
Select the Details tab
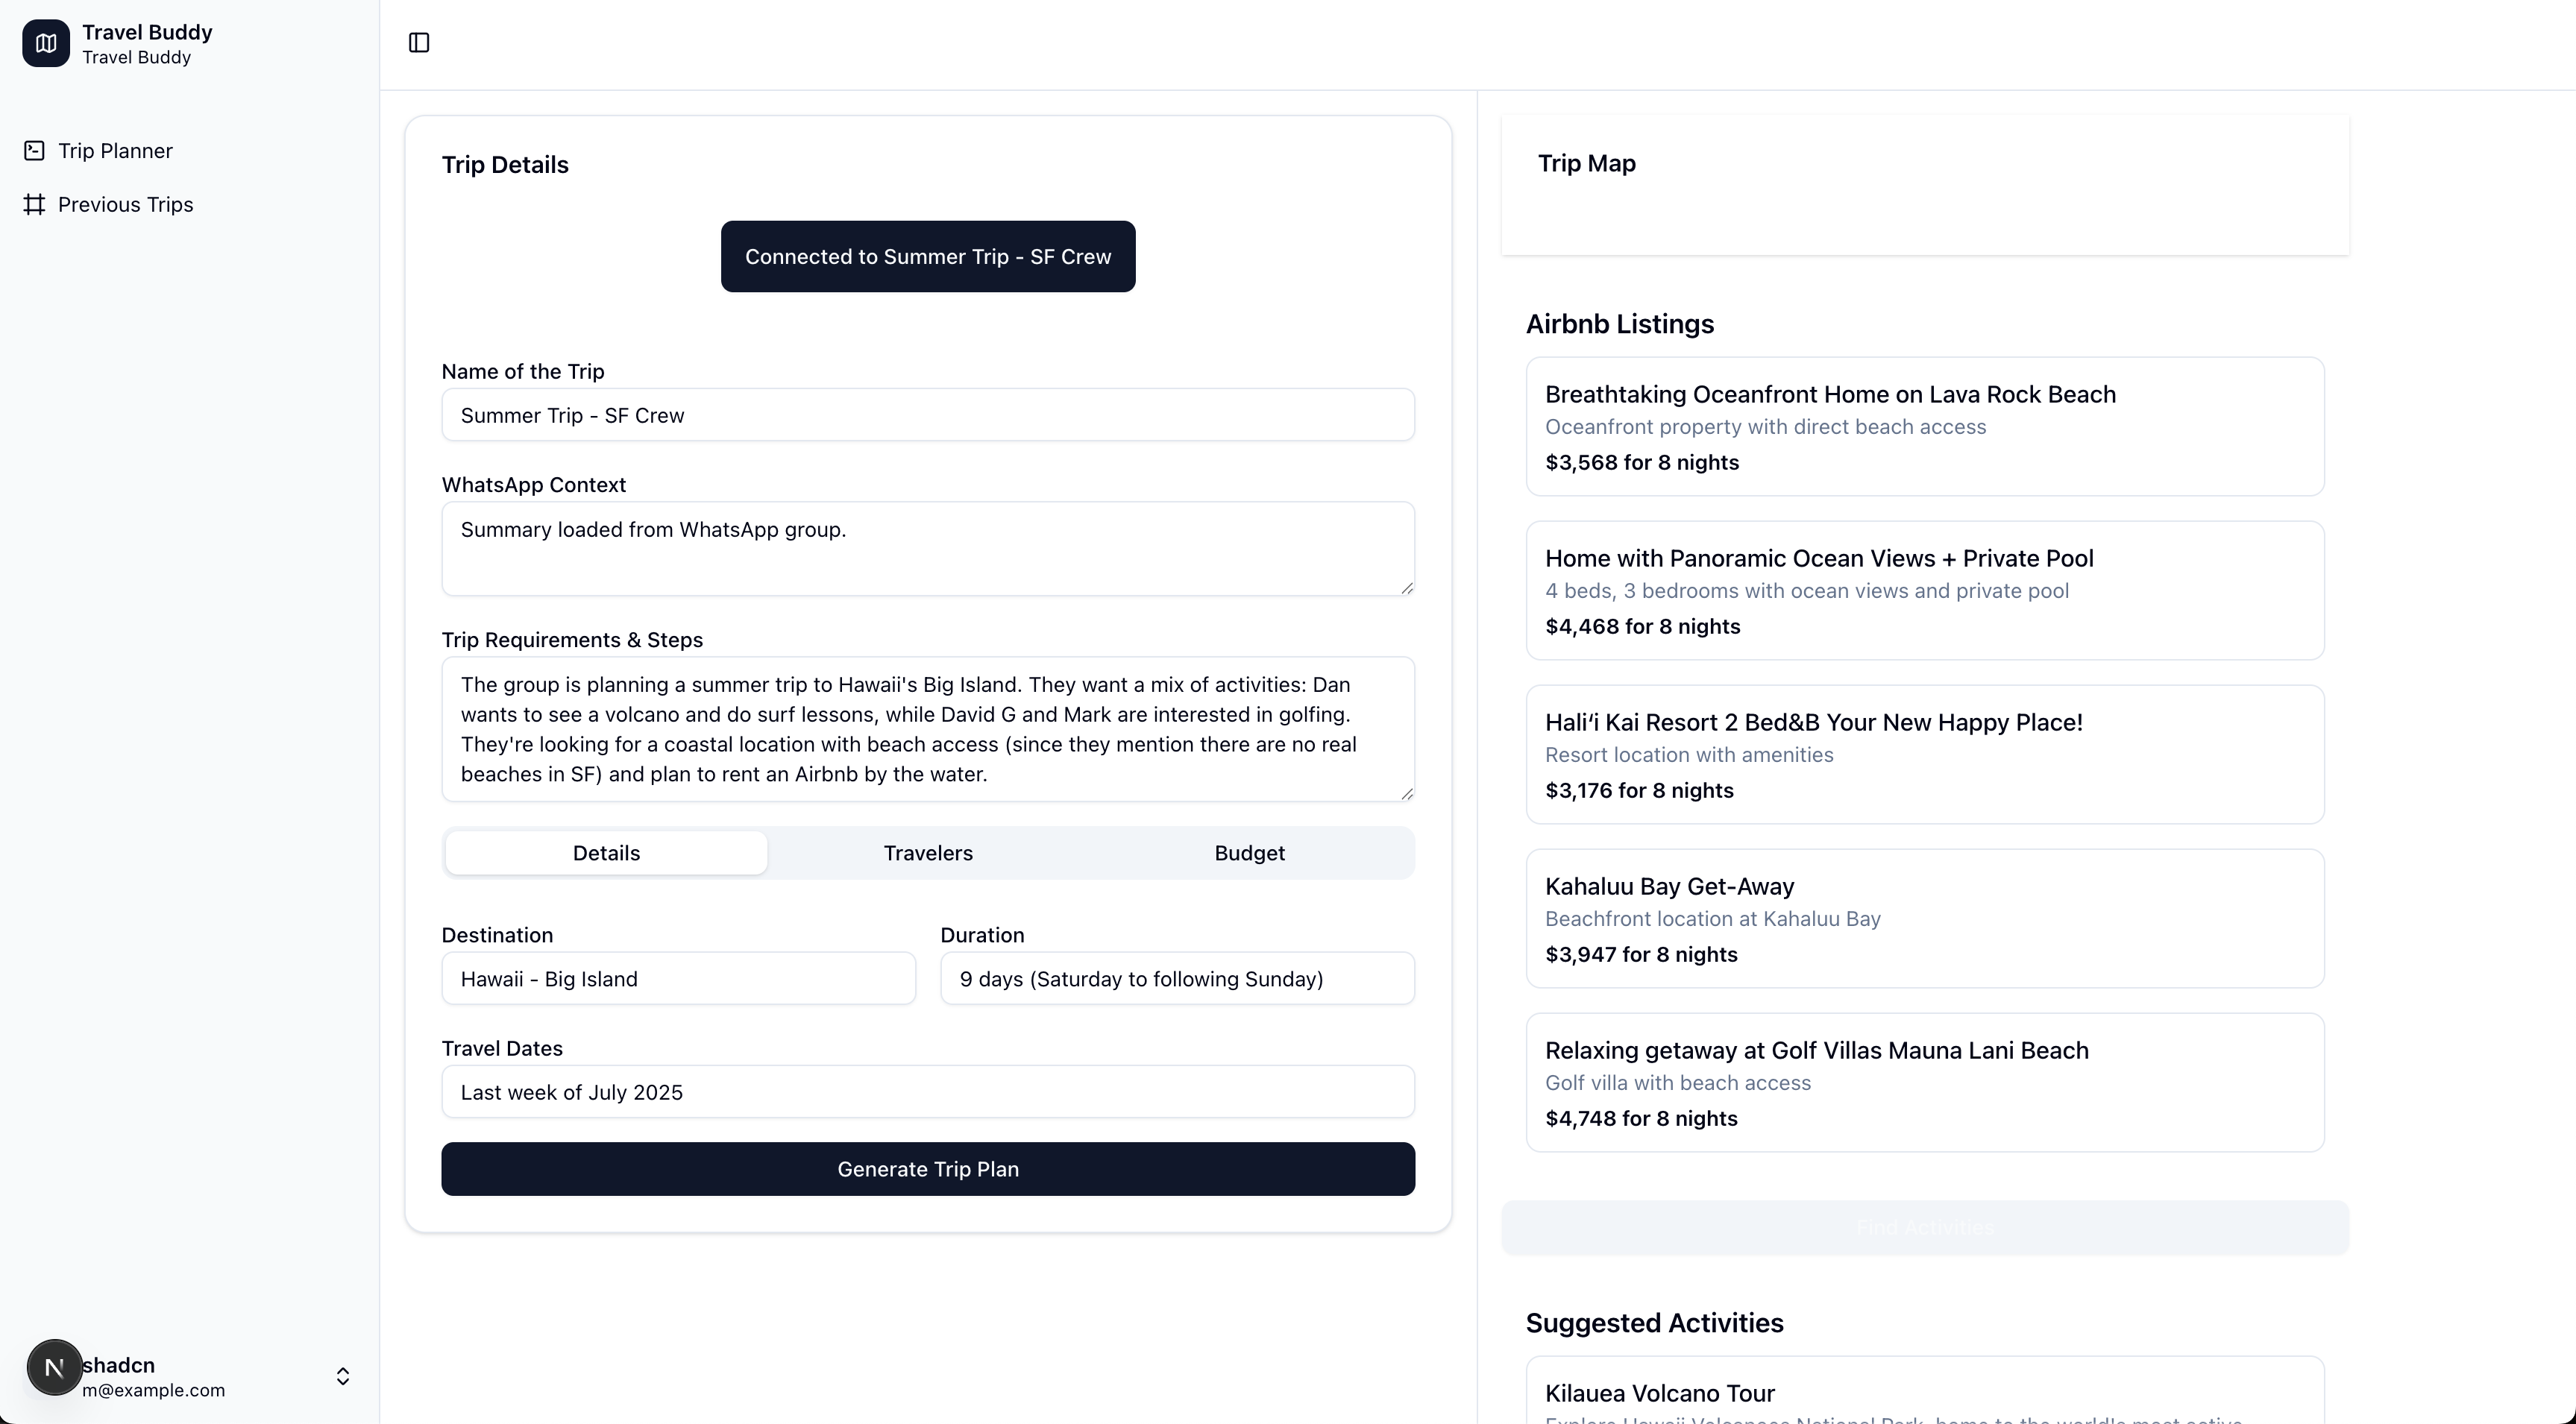606,853
